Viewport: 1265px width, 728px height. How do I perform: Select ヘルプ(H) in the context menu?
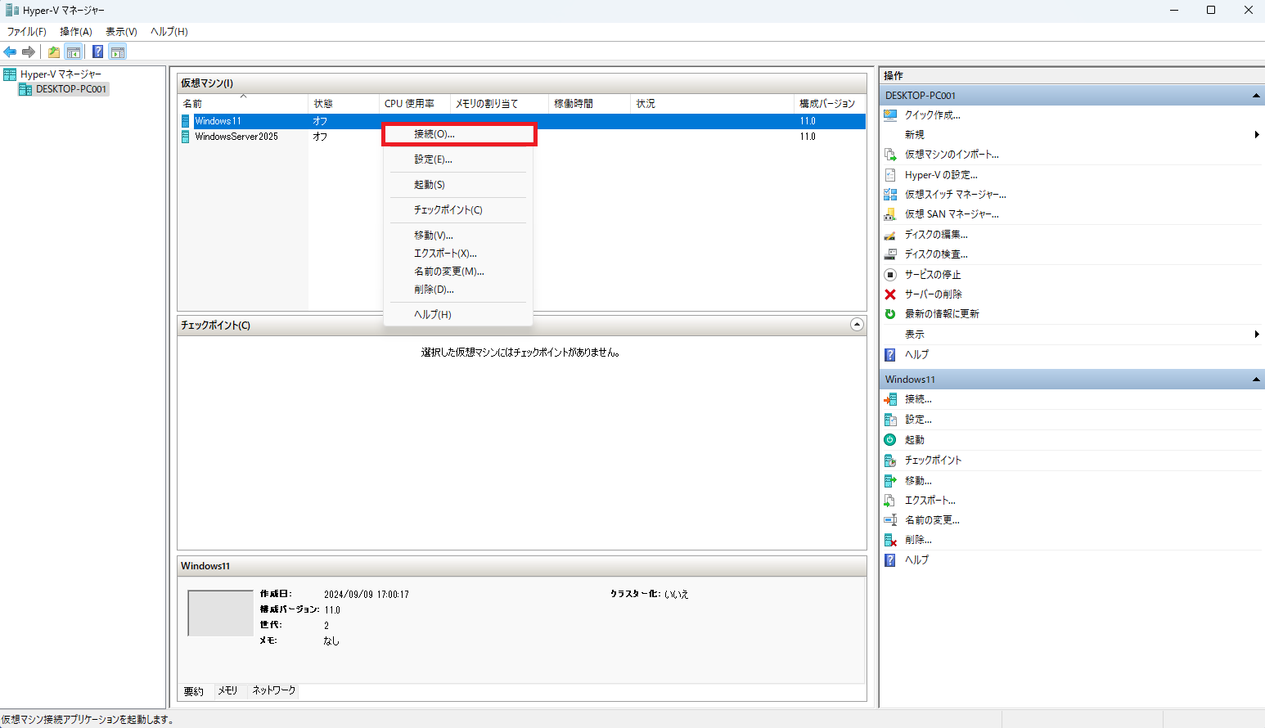click(458, 315)
